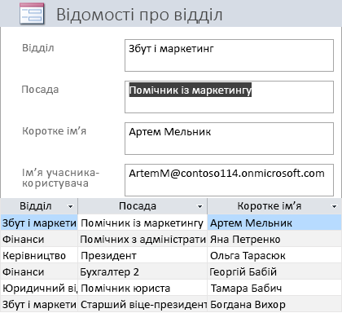This screenshot has width=342, height=313.
Task: Click the Відділ field label
Action: (38, 48)
